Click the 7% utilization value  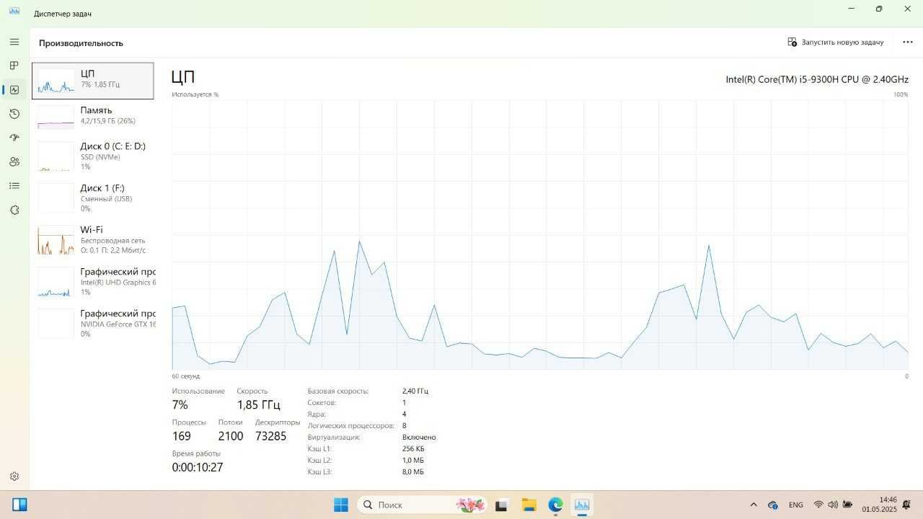pos(180,405)
